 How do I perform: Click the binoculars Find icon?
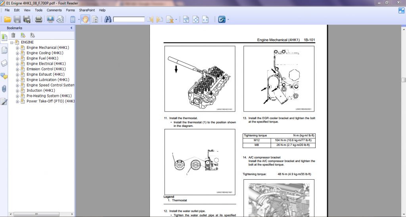coord(107,19)
